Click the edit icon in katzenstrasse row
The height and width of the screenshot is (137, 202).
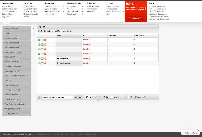tap(42, 63)
